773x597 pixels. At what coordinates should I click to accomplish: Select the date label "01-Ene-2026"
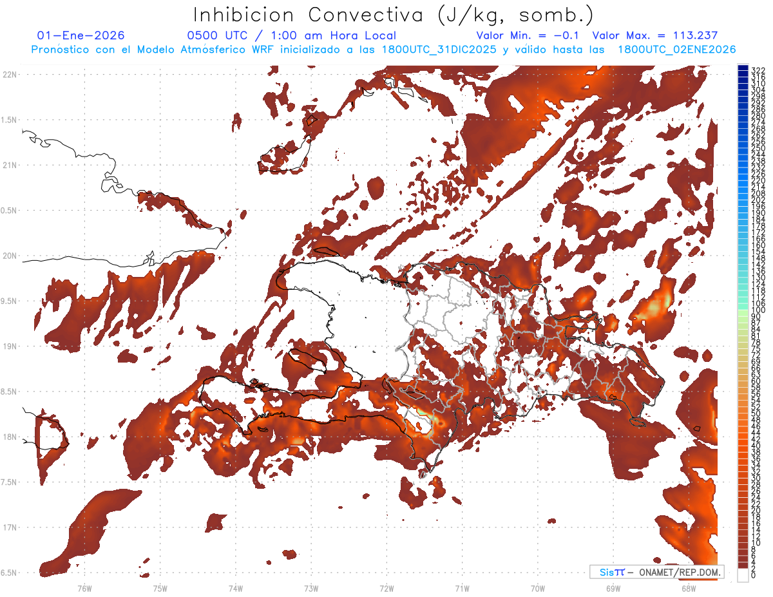81,35
